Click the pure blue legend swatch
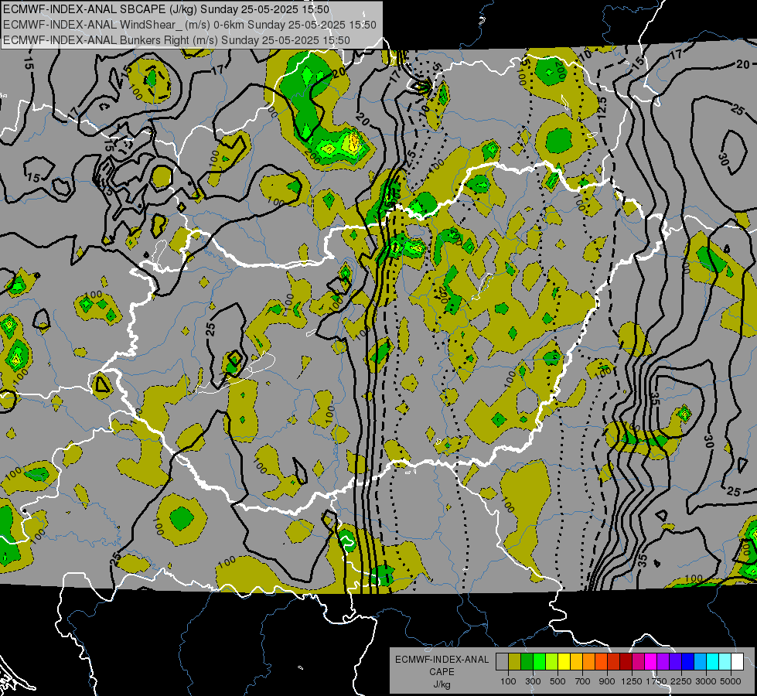This screenshot has width=757, height=696. pos(688,662)
